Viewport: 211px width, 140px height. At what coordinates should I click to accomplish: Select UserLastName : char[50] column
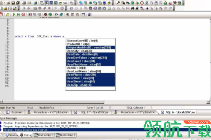[90, 71]
